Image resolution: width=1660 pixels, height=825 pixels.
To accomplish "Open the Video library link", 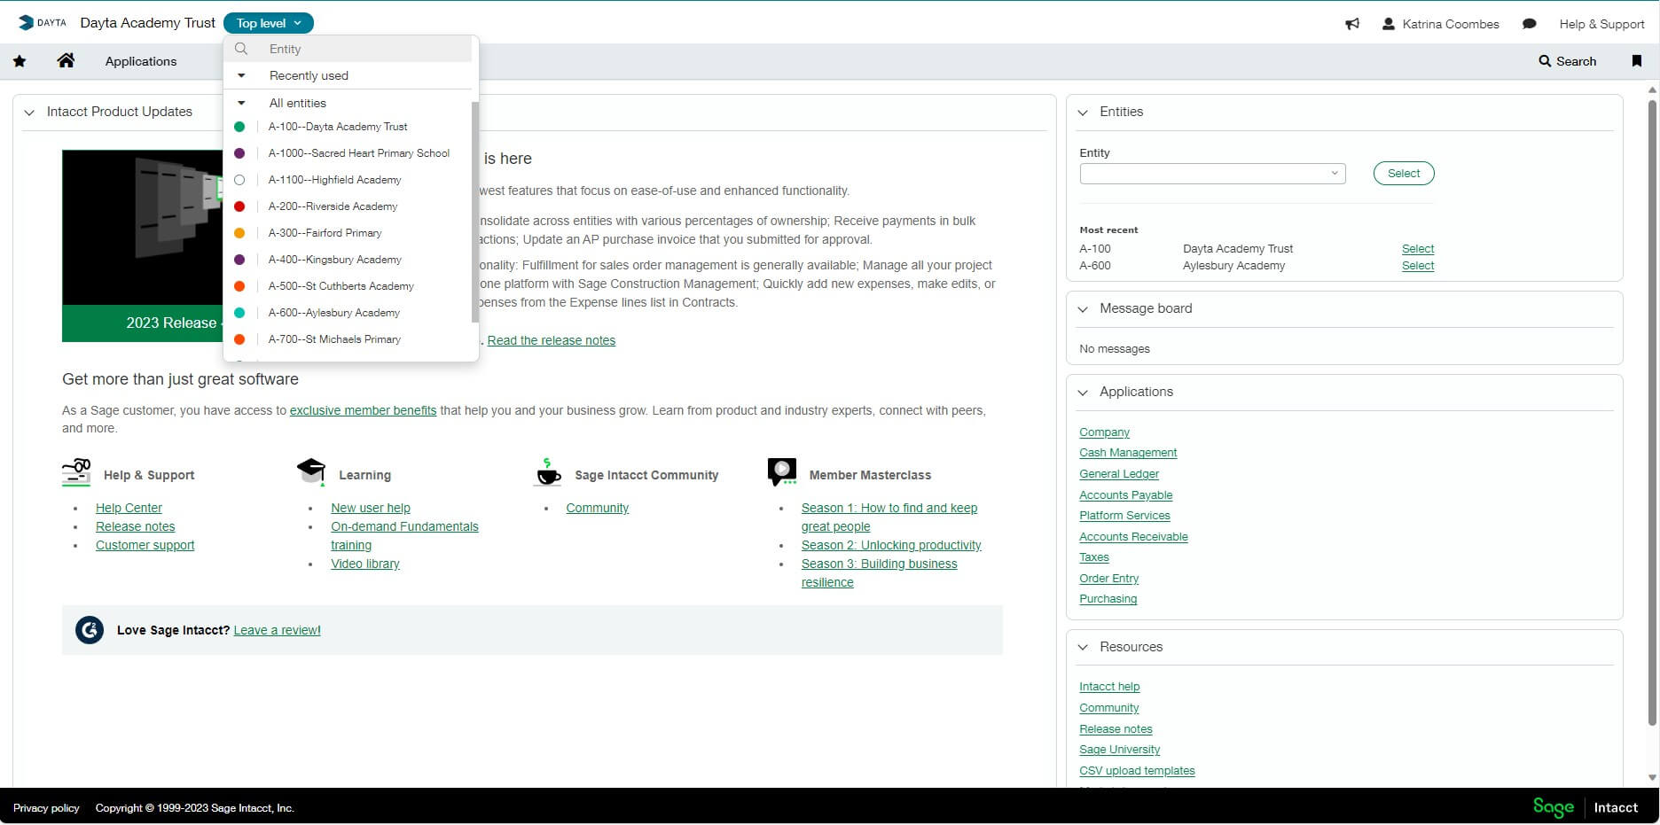I will (x=365, y=564).
